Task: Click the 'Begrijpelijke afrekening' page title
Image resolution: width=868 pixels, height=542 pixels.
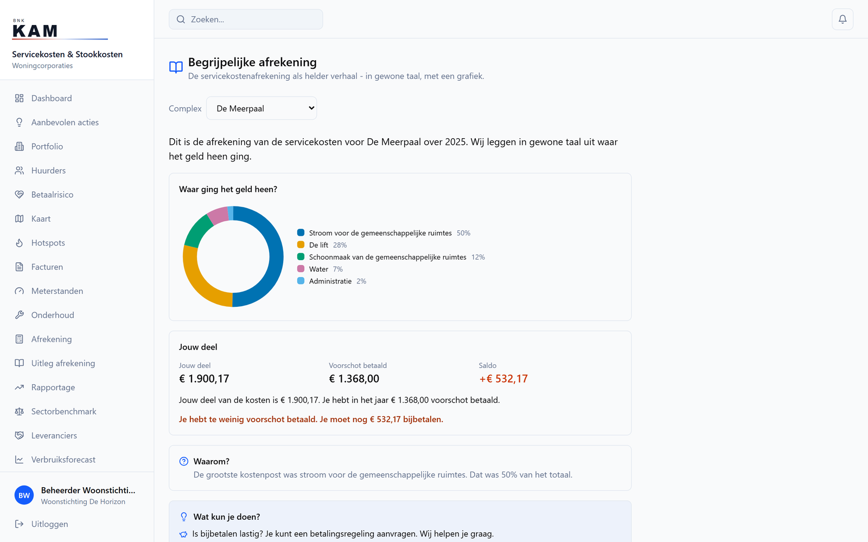Action: coord(252,62)
